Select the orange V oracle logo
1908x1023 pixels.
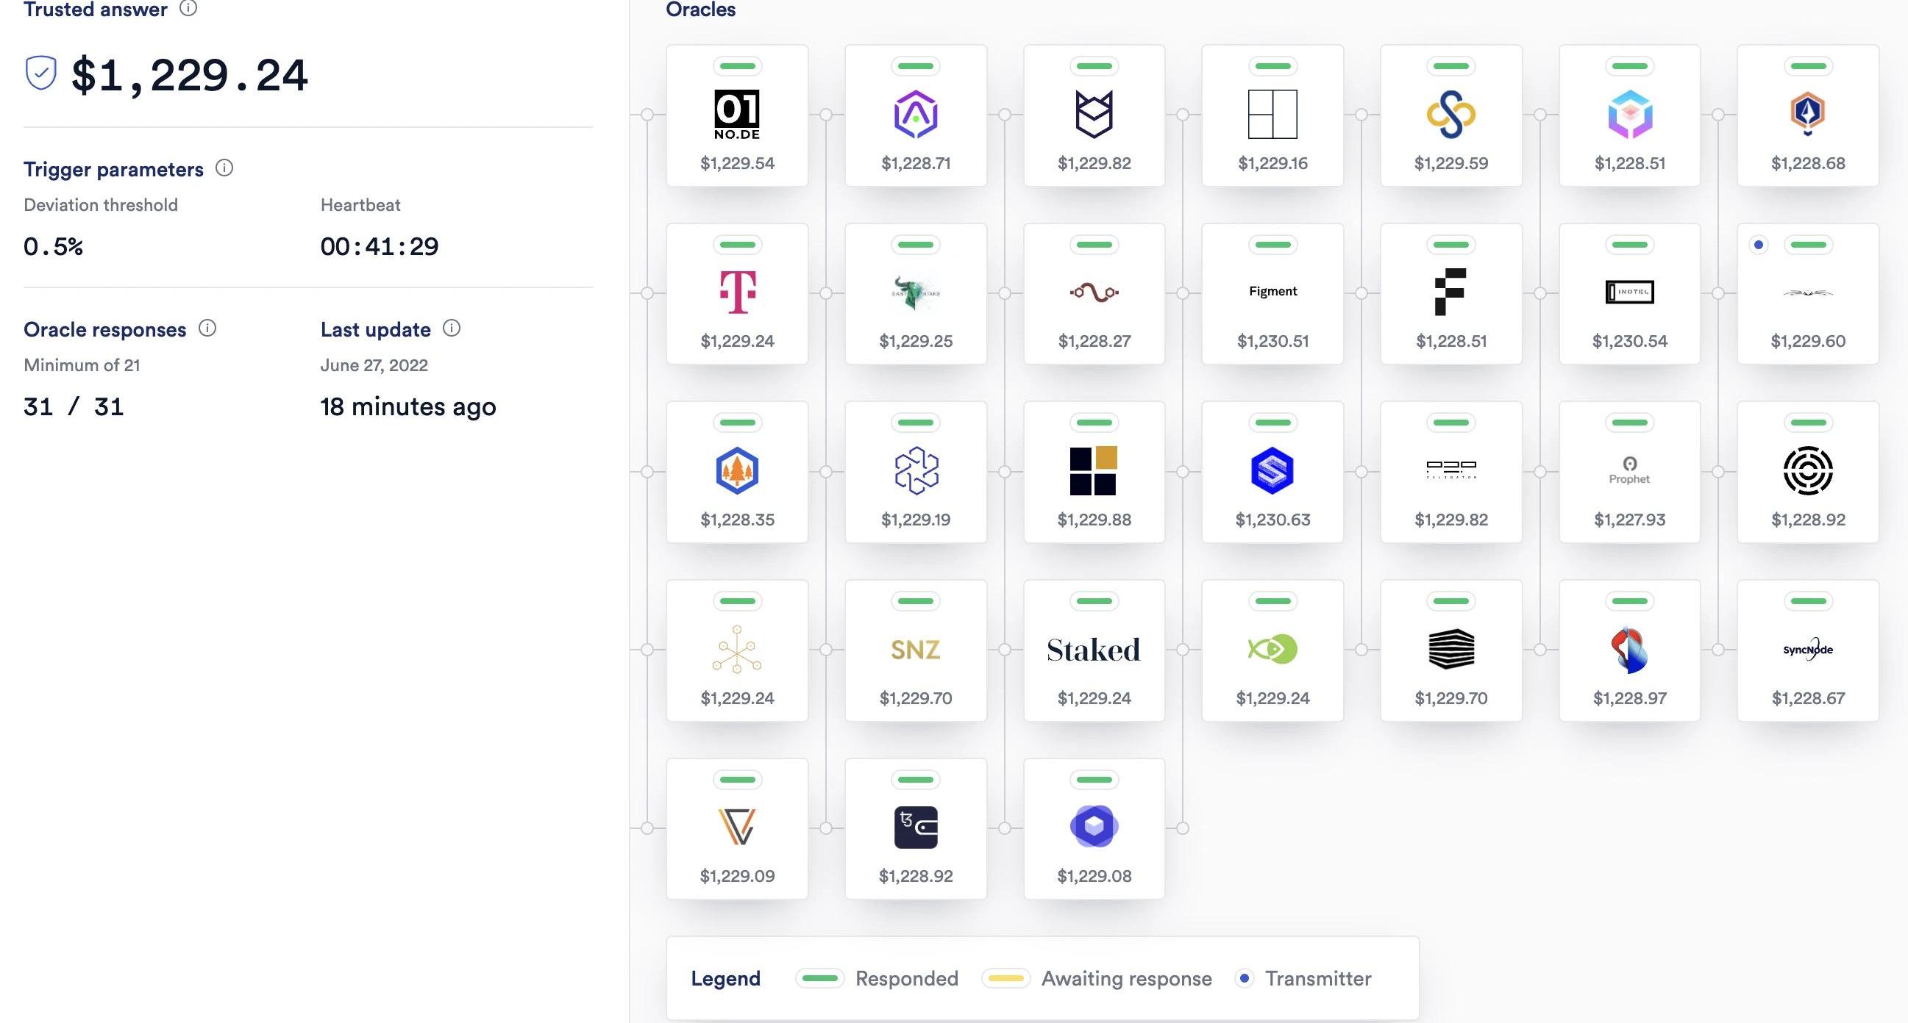click(x=737, y=827)
